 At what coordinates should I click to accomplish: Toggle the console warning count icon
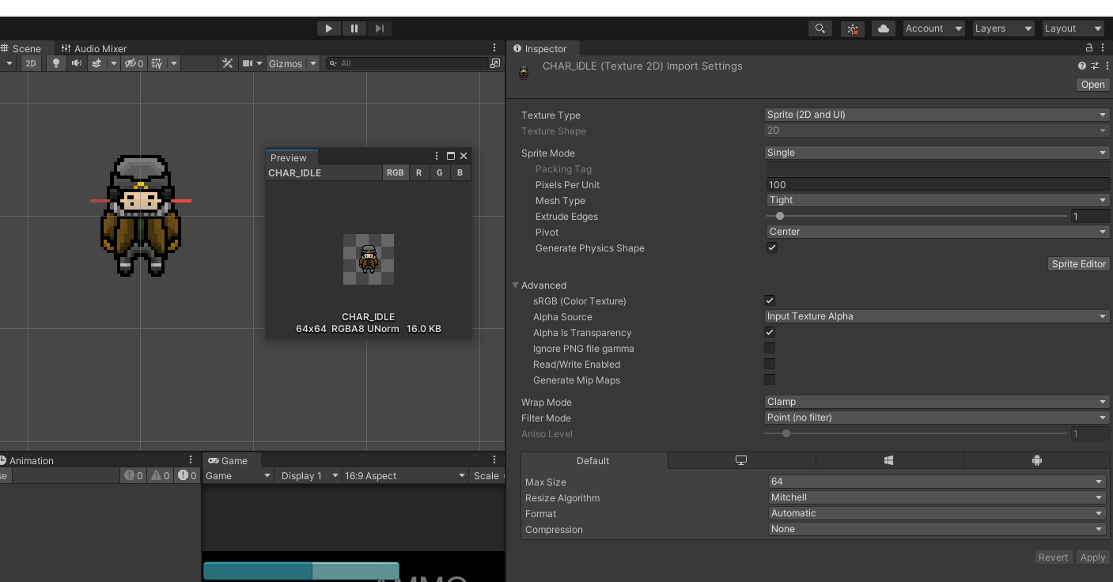[160, 475]
